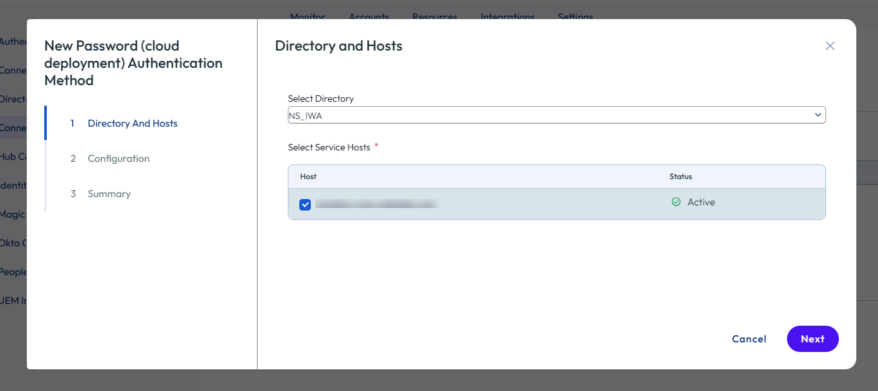
Task: Click the Directory and Hosts heading
Action: pyautogui.click(x=338, y=46)
